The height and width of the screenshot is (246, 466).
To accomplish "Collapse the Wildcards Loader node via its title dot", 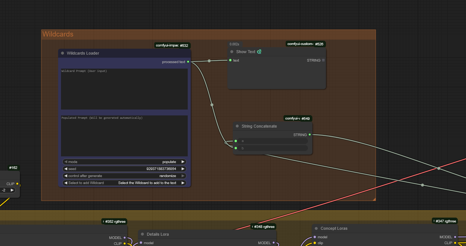I will point(62,53).
